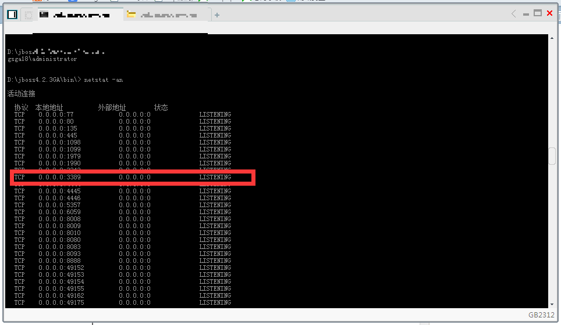This screenshot has width=561, height=325.
Task: Click local address 0.0.0.0:4446
Action: coord(60,198)
